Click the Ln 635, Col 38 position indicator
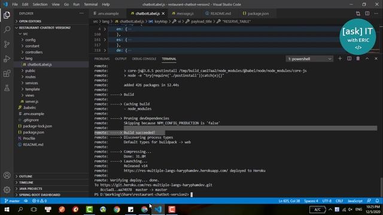 coord(289,201)
